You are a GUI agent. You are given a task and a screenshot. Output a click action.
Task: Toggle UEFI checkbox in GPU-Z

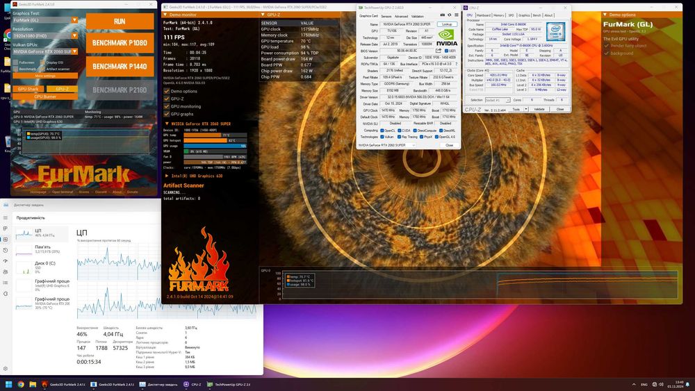[446, 51]
